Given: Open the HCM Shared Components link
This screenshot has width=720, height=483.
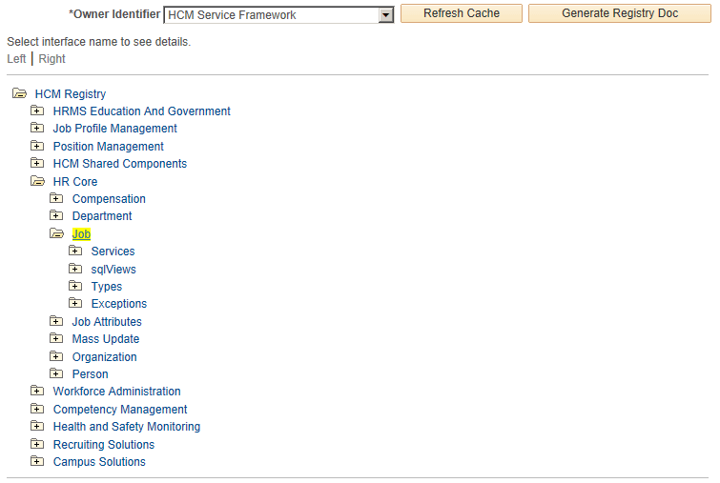Looking at the screenshot, I should pyautogui.click(x=120, y=164).
